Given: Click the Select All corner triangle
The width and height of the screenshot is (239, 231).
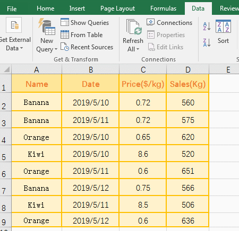Looking at the screenshot, I should [x=7, y=69].
